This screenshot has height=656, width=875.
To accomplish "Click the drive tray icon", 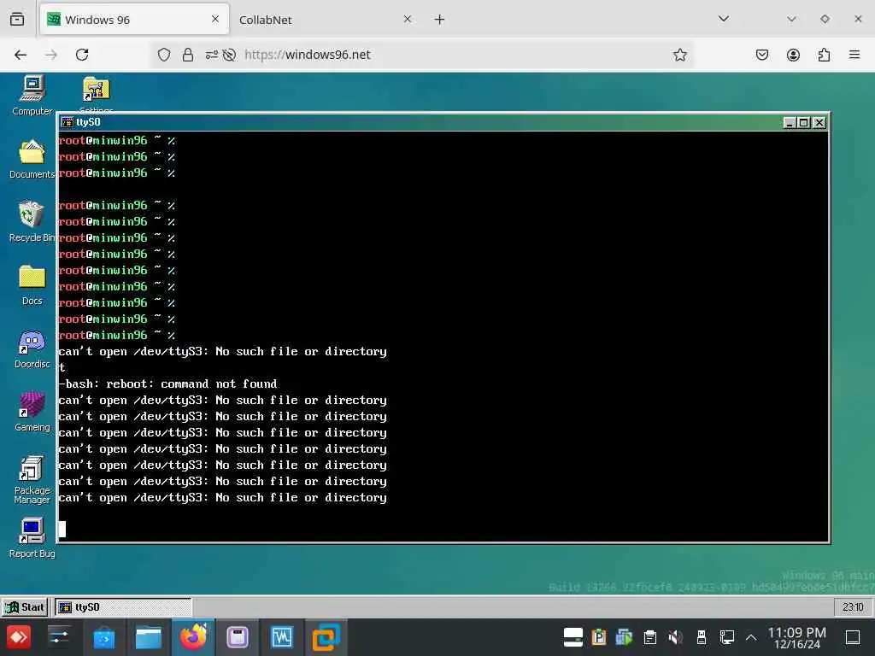I will [x=573, y=637].
